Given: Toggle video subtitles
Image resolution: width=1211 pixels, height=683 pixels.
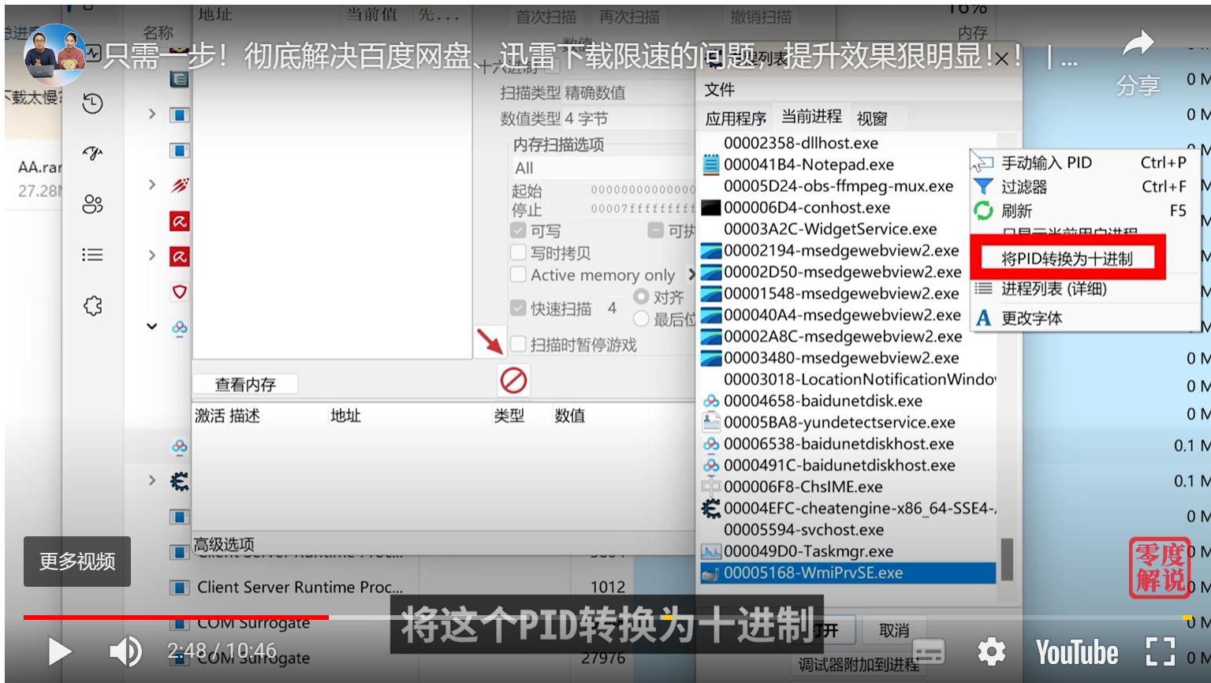Looking at the screenshot, I should click(x=928, y=652).
